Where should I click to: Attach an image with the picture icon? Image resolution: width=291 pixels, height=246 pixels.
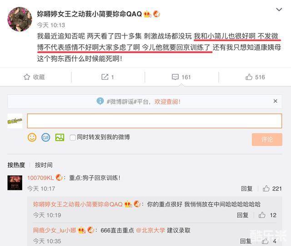tap(60, 137)
